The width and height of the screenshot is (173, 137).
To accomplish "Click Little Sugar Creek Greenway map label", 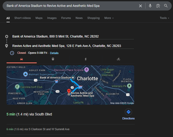I will coord(107,72).
